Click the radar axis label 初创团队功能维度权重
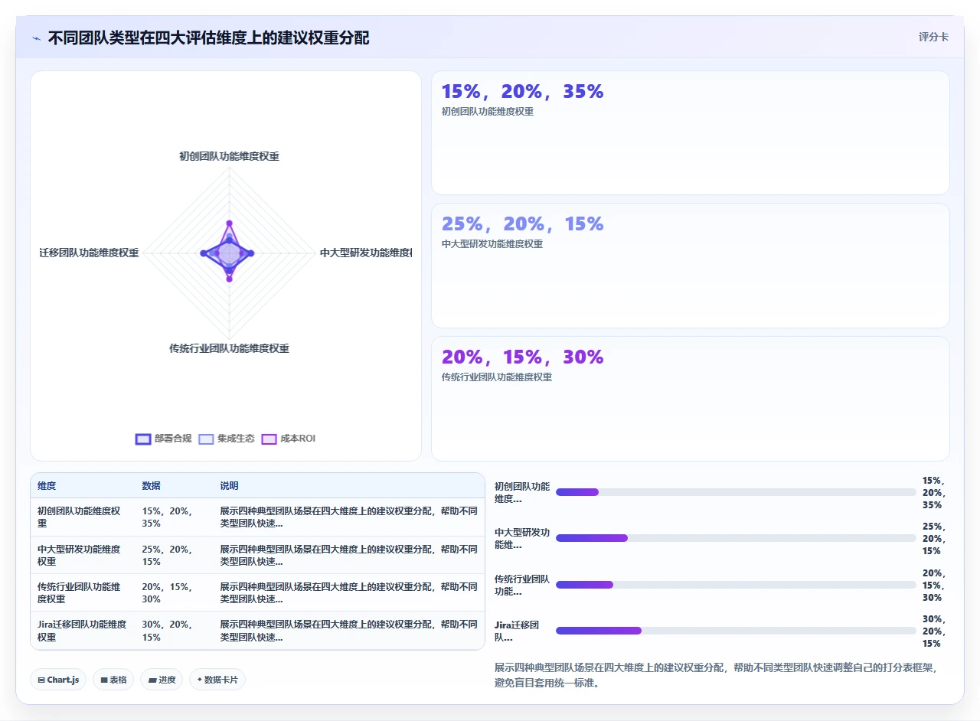The width and height of the screenshot is (980, 721). [229, 156]
